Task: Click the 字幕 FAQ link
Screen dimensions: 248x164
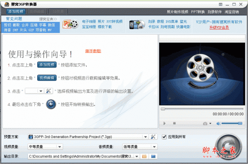Action: [43, 25]
